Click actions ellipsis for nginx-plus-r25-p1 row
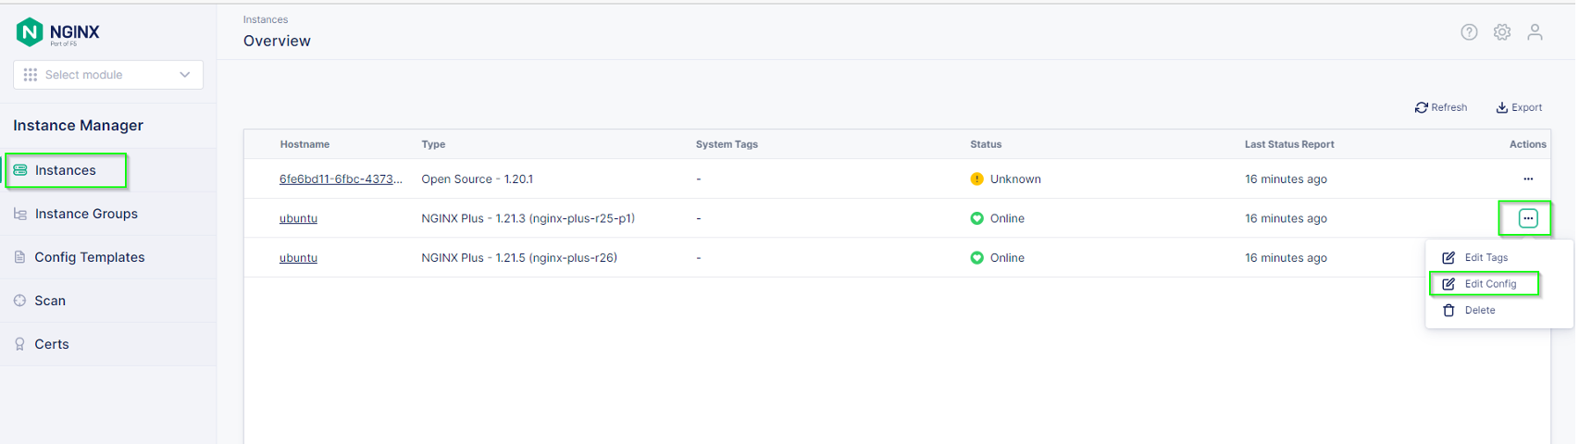 [1528, 218]
